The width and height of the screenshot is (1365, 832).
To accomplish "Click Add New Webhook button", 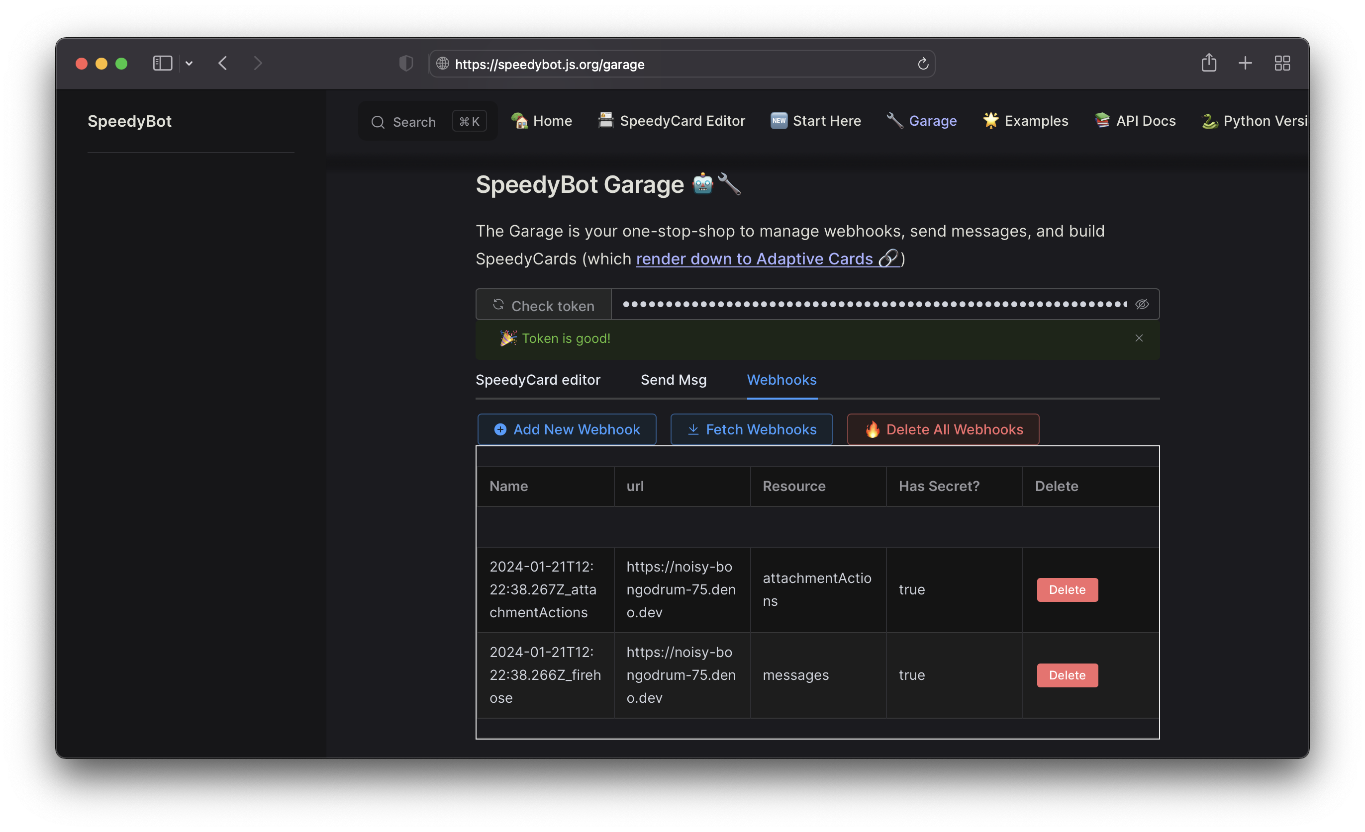I will tap(567, 429).
